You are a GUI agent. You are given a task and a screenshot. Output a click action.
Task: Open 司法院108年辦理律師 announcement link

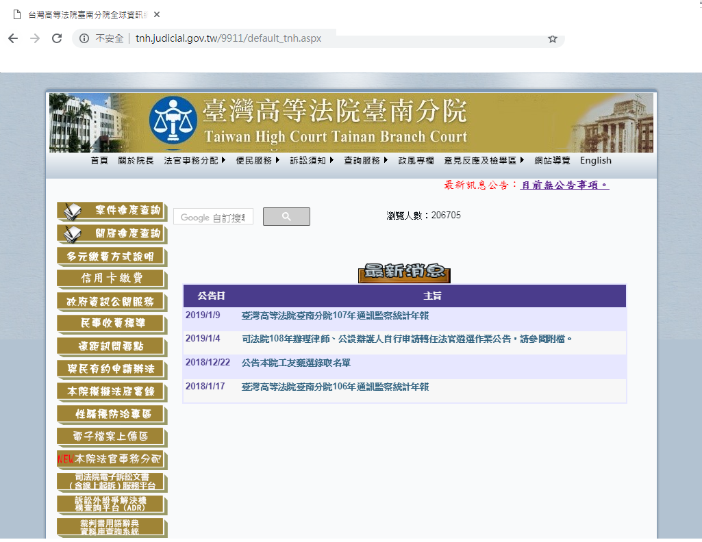point(407,339)
